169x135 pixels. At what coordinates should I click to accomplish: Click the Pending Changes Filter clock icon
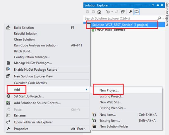coord(108,12)
